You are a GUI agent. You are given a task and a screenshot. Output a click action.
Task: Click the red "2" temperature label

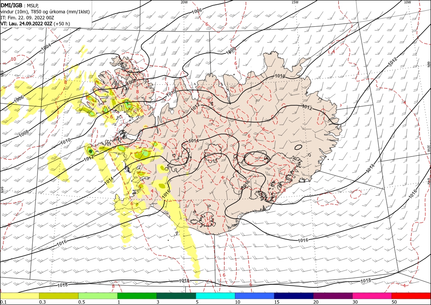420,10
